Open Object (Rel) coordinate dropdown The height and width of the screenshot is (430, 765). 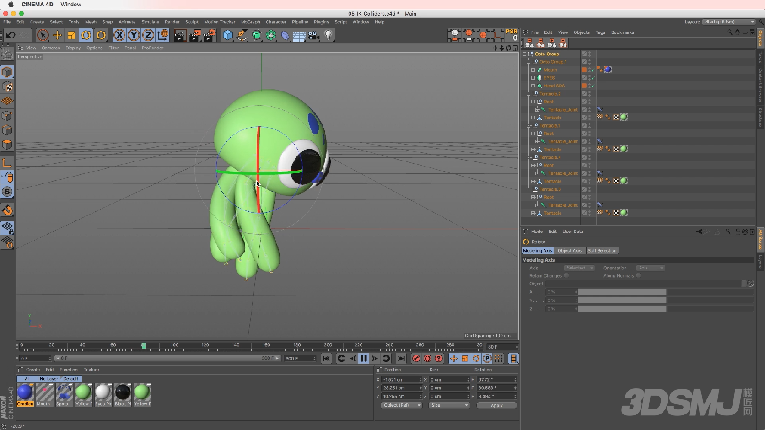point(401,405)
